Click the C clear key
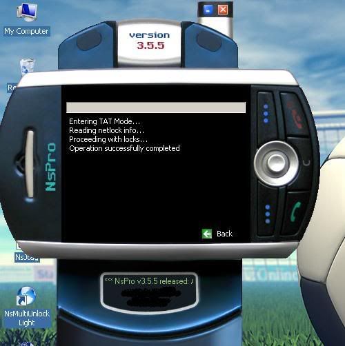The height and width of the screenshot is (346, 345). click(x=306, y=163)
